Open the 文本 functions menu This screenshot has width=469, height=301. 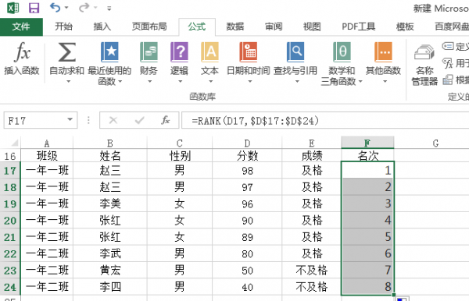210,62
